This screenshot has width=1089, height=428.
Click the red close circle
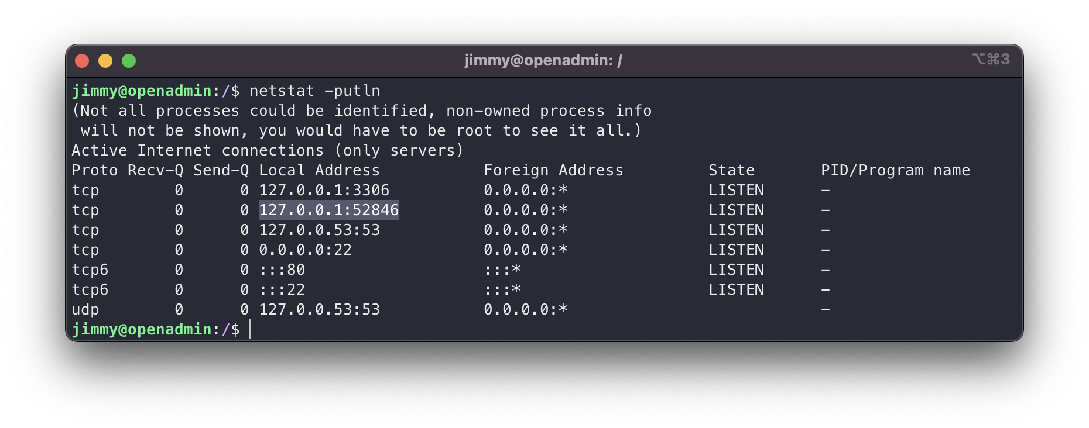[83, 60]
